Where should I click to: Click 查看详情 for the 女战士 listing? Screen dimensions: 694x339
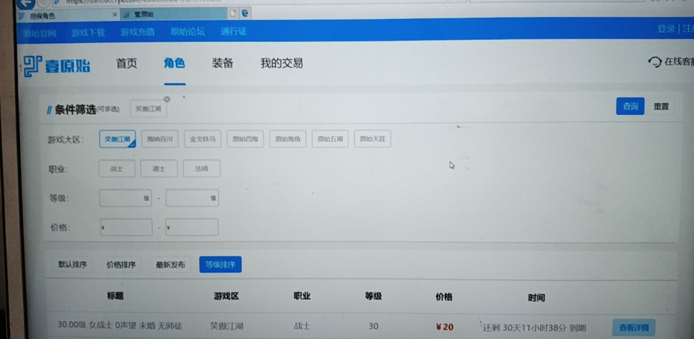(634, 328)
